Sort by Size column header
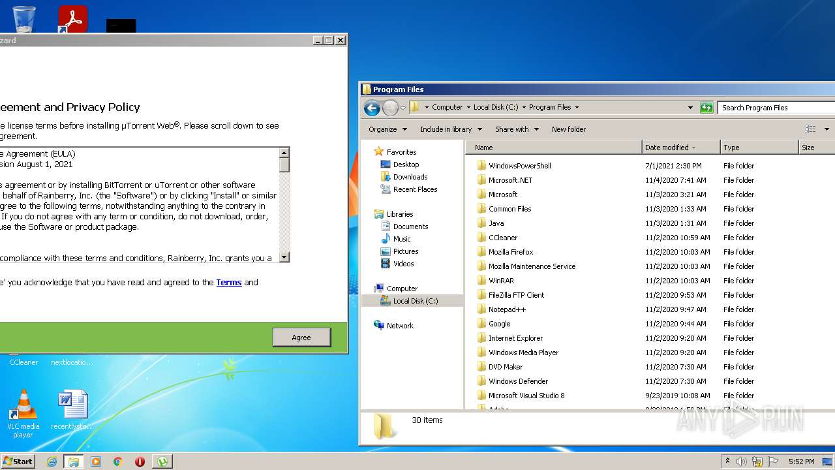The width and height of the screenshot is (835, 470). 817,148
